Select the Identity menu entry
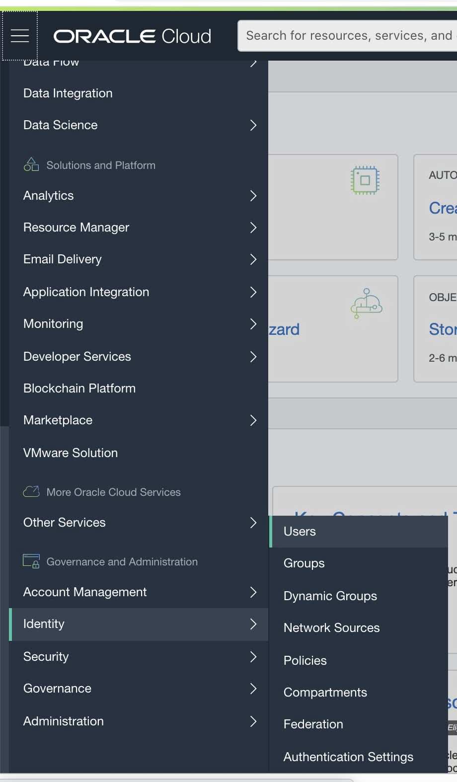 [x=139, y=624]
